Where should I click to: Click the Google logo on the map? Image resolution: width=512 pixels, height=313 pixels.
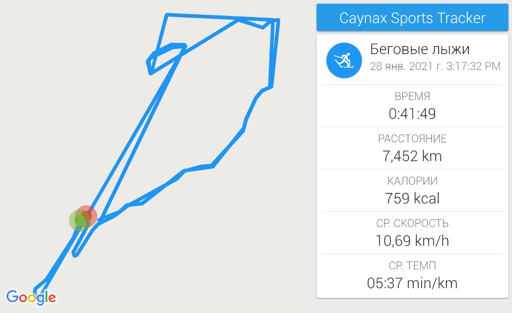pos(31,297)
